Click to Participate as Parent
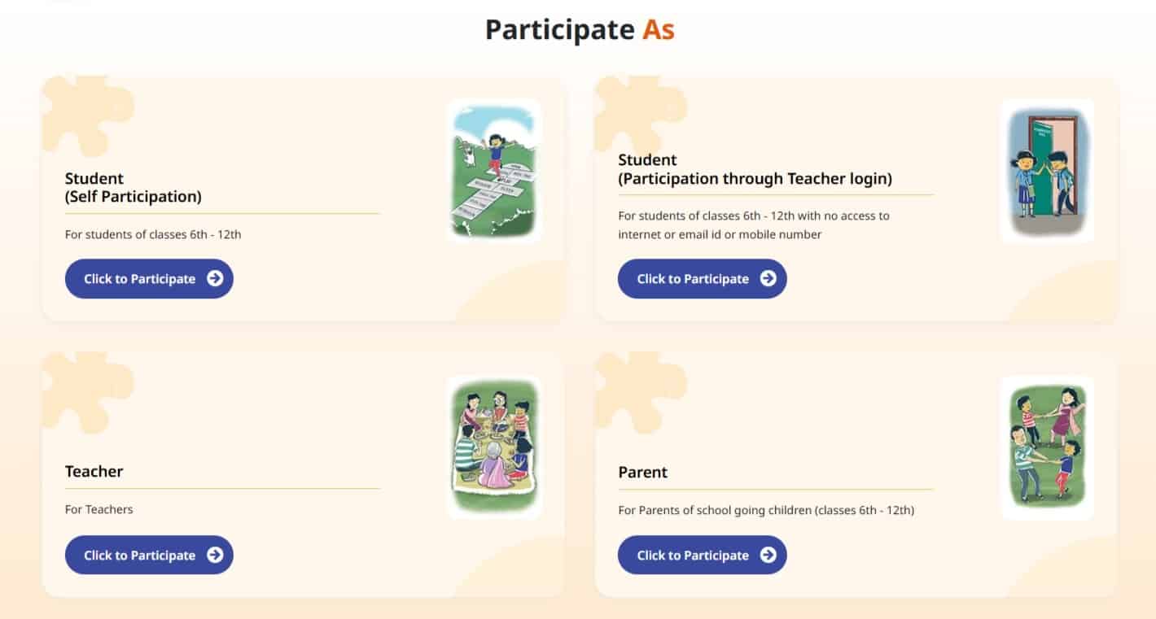1156x619 pixels. [702, 555]
